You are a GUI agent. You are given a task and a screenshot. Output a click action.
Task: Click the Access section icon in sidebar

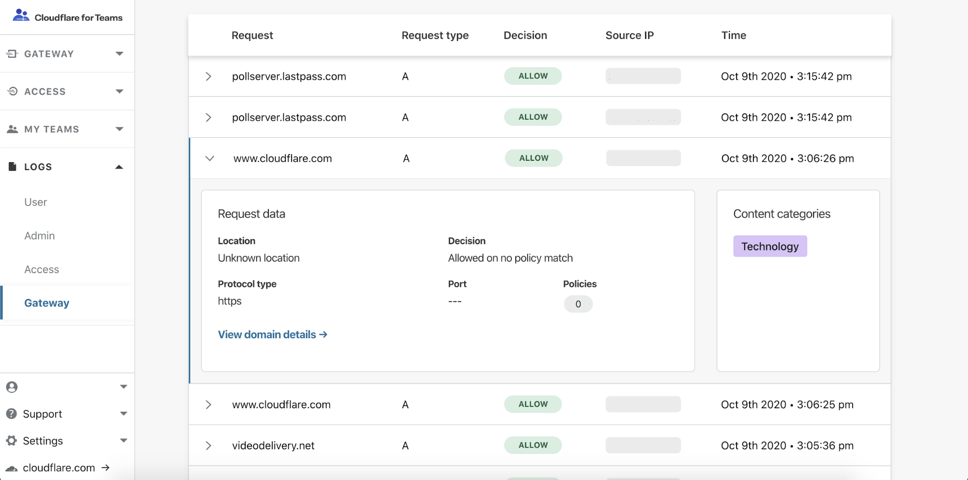pos(12,91)
